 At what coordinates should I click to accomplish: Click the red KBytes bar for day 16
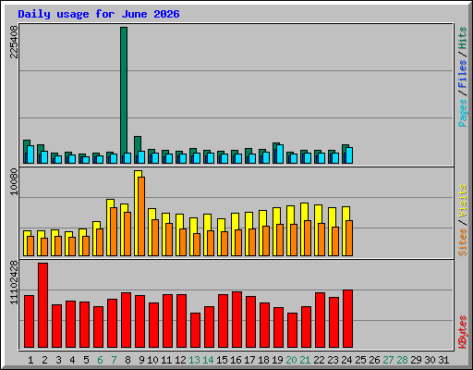point(236,320)
